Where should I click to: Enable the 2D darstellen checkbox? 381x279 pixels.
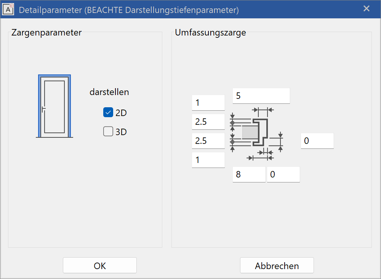click(x=108, y=113)
